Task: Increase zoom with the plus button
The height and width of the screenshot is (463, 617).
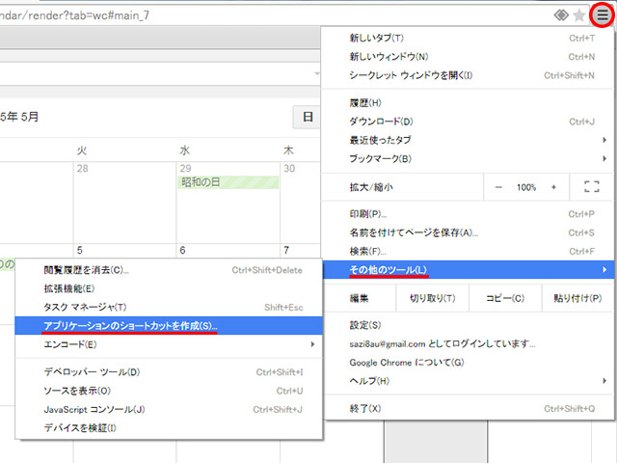Action: coord(553,187)
